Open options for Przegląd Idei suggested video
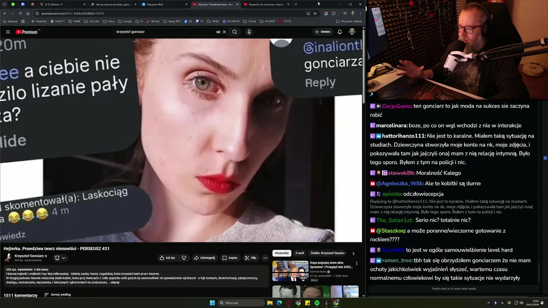 coord(357,264)
